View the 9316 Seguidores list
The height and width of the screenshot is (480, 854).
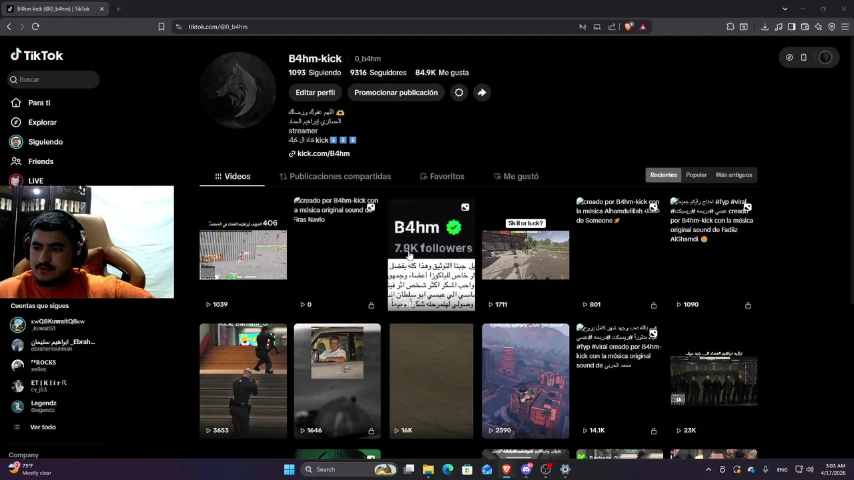(378, 72)
